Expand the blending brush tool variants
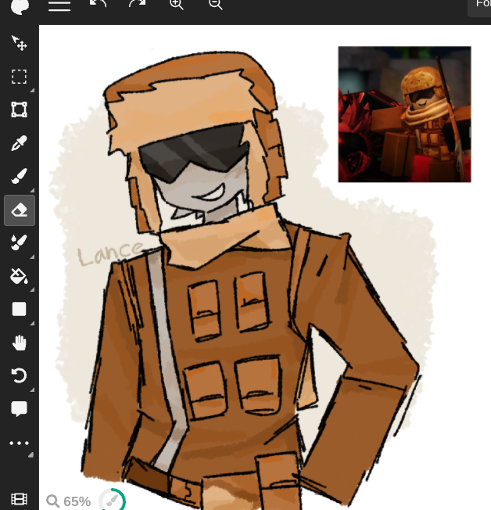 click(x=32, y=257)
